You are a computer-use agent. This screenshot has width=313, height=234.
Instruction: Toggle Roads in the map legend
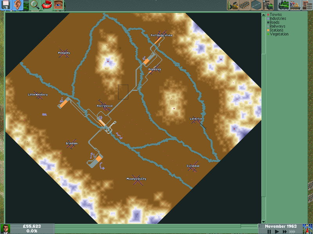point(273,22)
